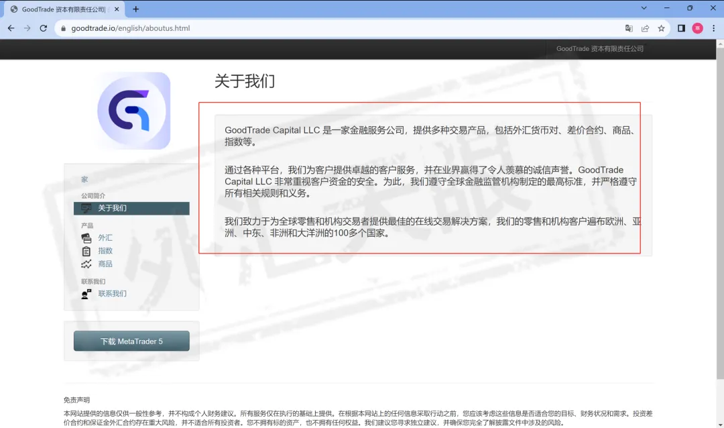724x428 pixels.
Task: Click the 下载 MetaTrader 5 button
Action: click(131, 341)
